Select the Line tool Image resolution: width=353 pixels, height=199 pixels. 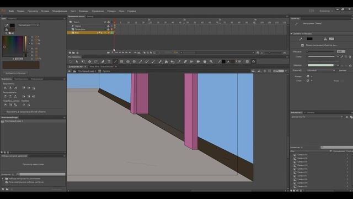coord(115,61)
